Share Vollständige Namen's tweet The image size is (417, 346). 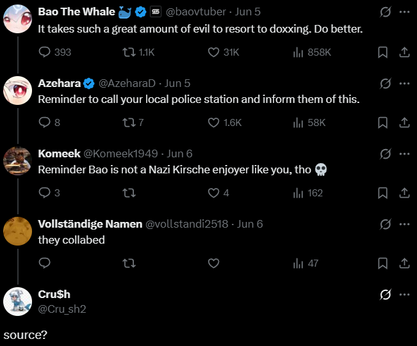404,263
